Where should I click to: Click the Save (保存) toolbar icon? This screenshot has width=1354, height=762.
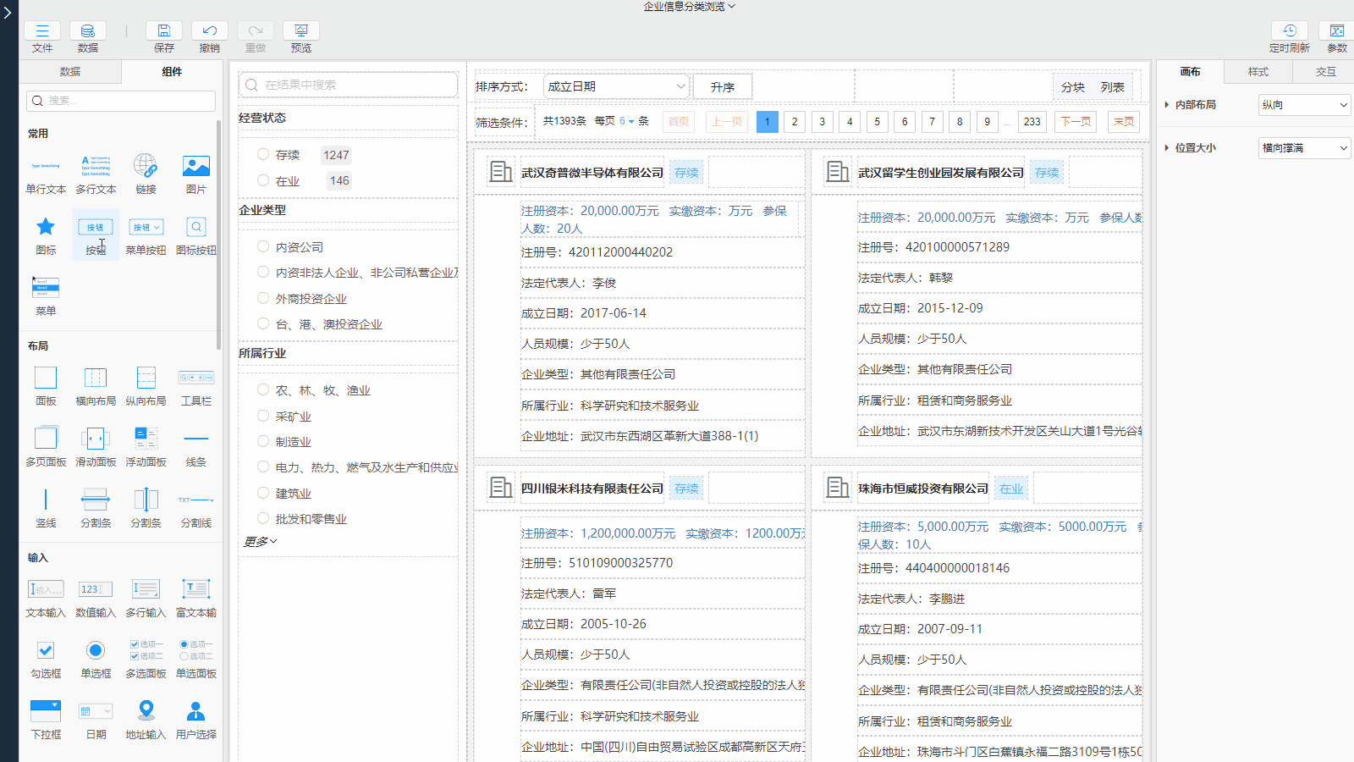click(164, 31)
